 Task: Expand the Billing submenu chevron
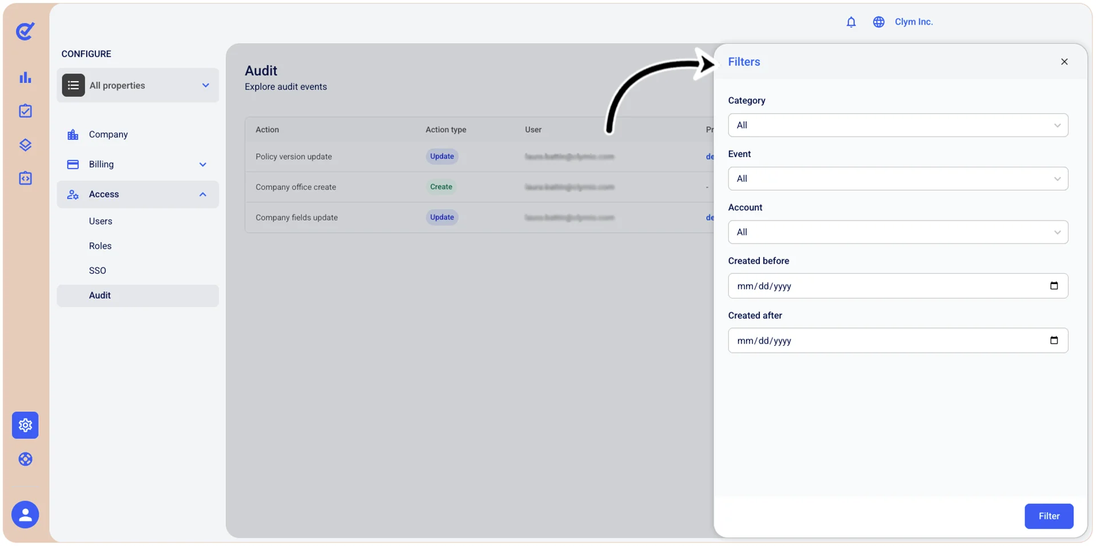(x=203, y=165)
